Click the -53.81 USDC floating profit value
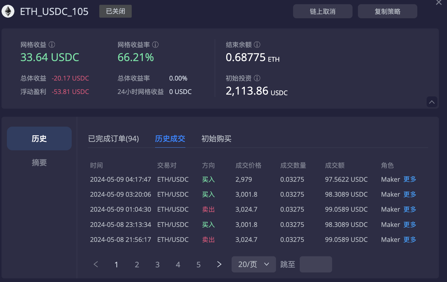Screen dimensions: 447x282 coord(70,92)
